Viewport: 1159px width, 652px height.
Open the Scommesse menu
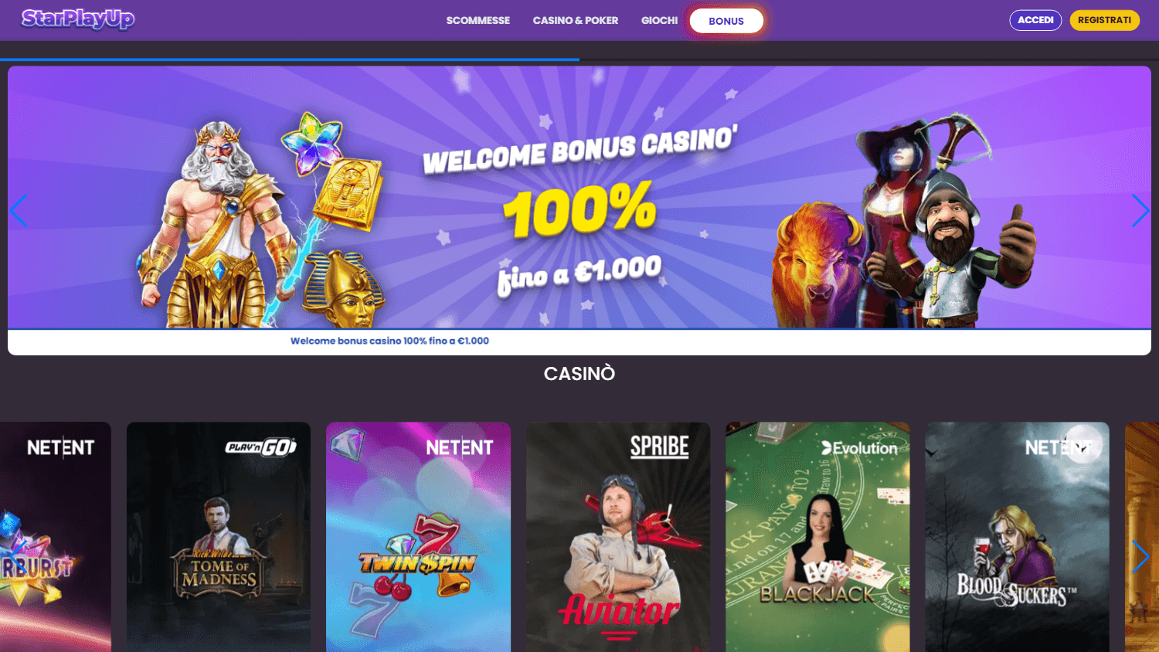pyautogui.click(x=478, y=21)
